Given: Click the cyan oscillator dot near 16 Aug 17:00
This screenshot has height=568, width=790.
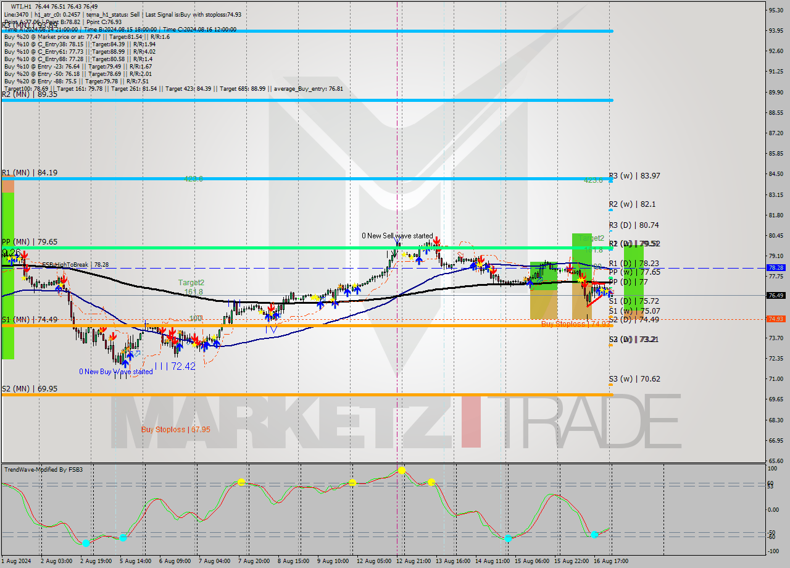Looking at the screenshot, I should point(594,534).
